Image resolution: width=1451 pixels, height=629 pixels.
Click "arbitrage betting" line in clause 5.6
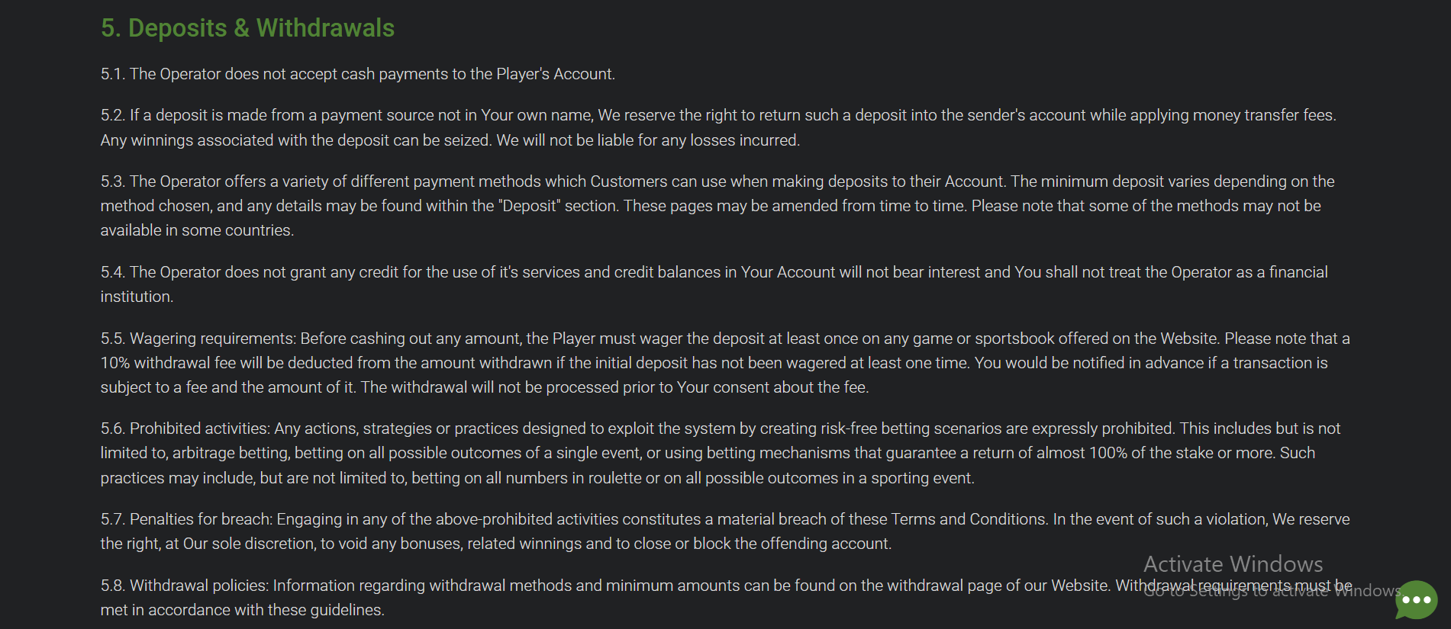(708, 453)
